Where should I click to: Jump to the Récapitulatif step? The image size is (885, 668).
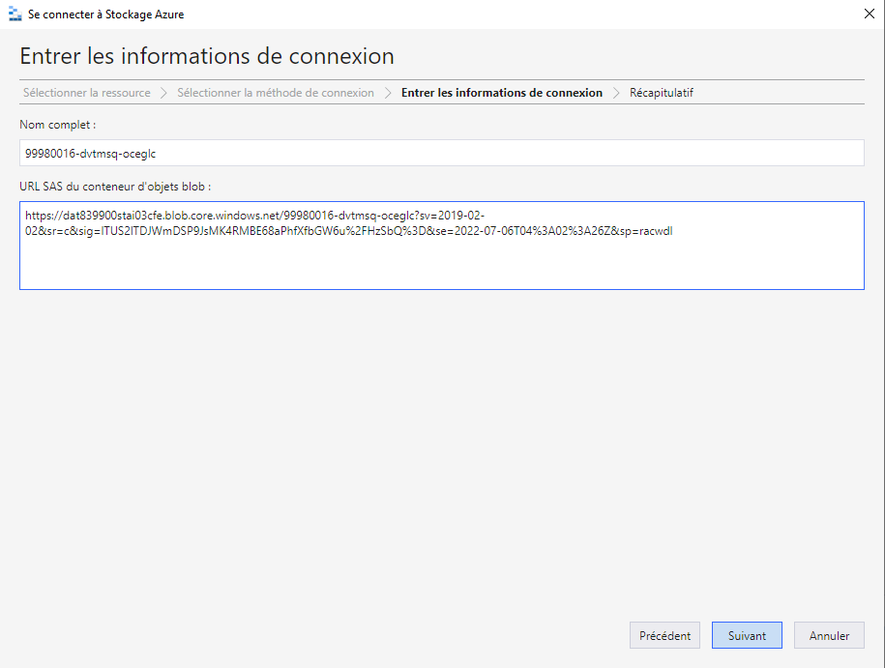(x=662, y=93)
